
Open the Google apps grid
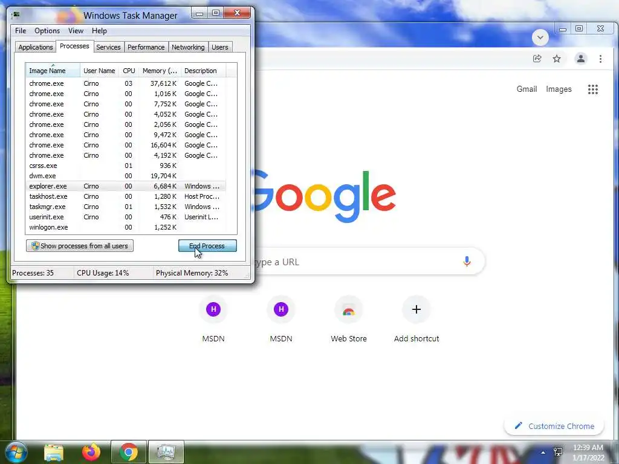click(x=593, y=89)
